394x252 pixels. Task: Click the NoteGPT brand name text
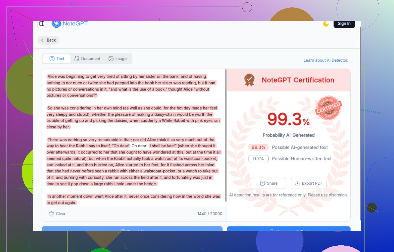tap(75, 24)
